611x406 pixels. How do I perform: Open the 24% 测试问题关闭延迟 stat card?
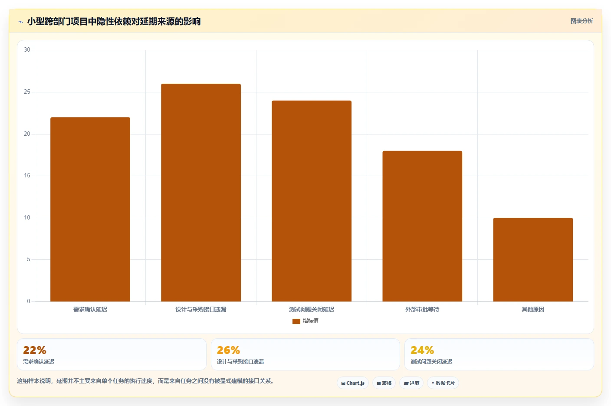pyautogui.click(x=499, y=354)
